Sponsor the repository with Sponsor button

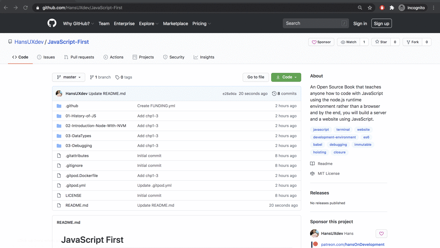click(321, 42)
